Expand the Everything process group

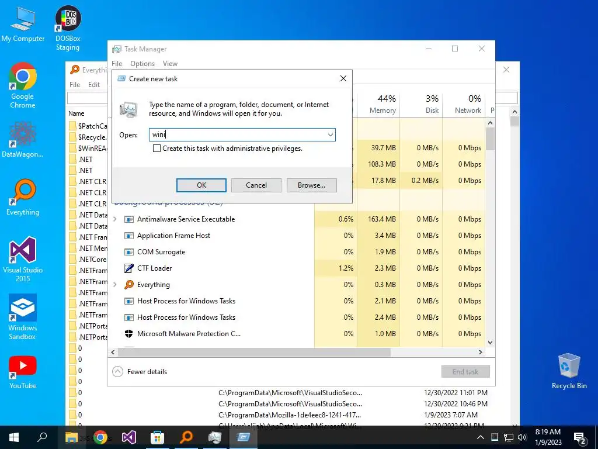click(115, 285)
